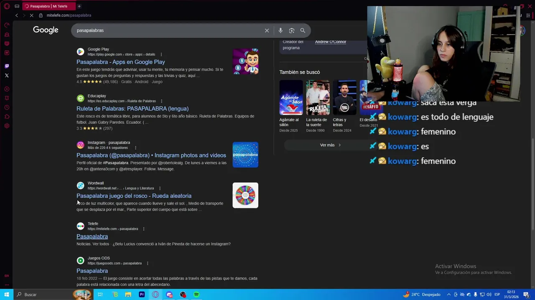Image resolution: width=535 pixels, height=300 pixels.
Task: Open Andrew O'Connor creator link
Action: (x=331, y=42)
